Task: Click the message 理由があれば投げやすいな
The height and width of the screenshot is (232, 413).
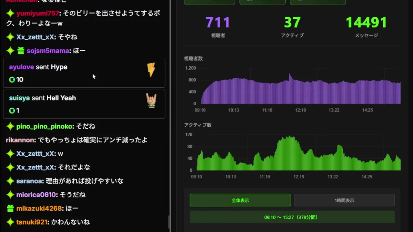Action: coord(85,181)
